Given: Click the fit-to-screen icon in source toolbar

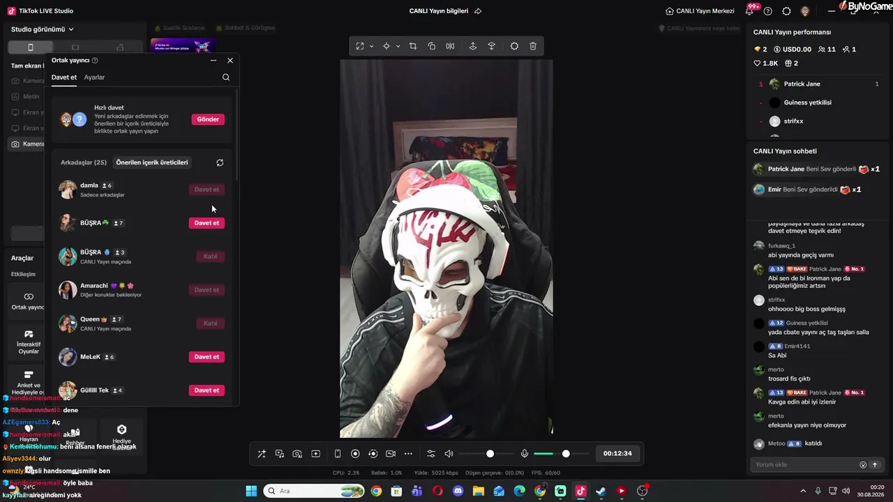Looking at the screenshot, I should click(x=360, y=46).
